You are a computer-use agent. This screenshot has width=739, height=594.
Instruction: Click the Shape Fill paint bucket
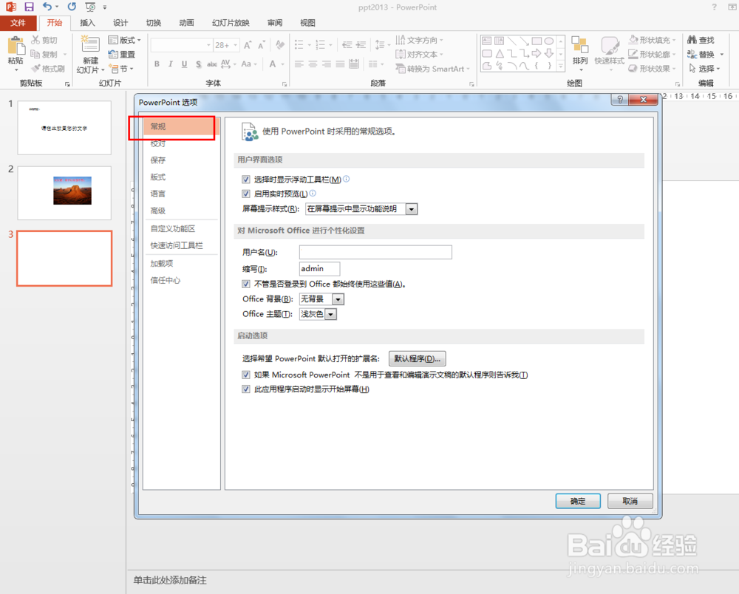(633, 40)
